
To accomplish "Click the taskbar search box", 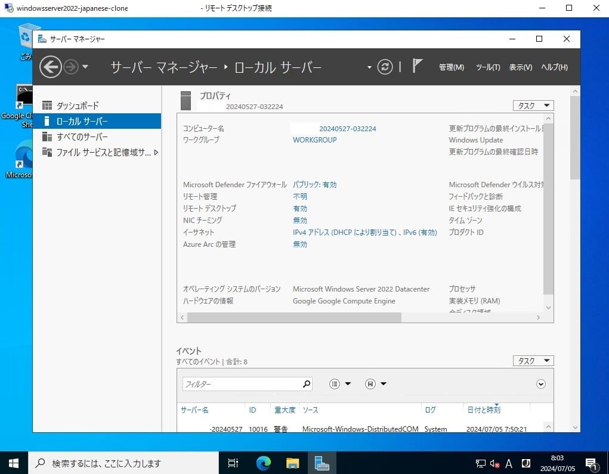I will point(123,463).
